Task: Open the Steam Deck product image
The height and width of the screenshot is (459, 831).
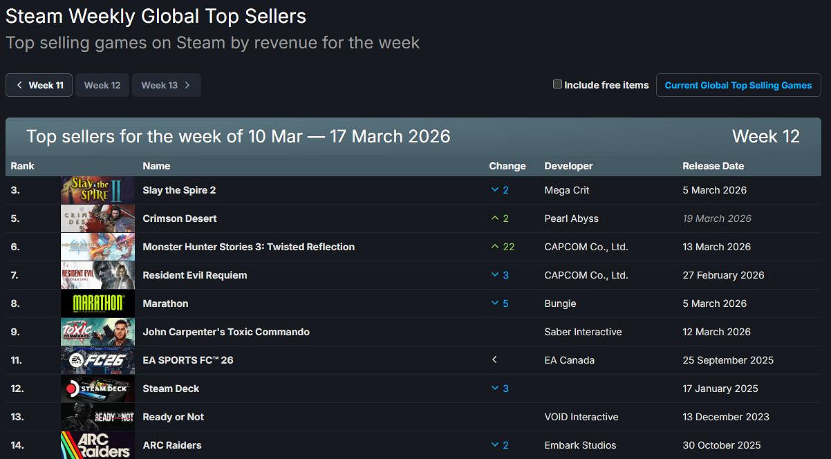Action: coord(97,388)
